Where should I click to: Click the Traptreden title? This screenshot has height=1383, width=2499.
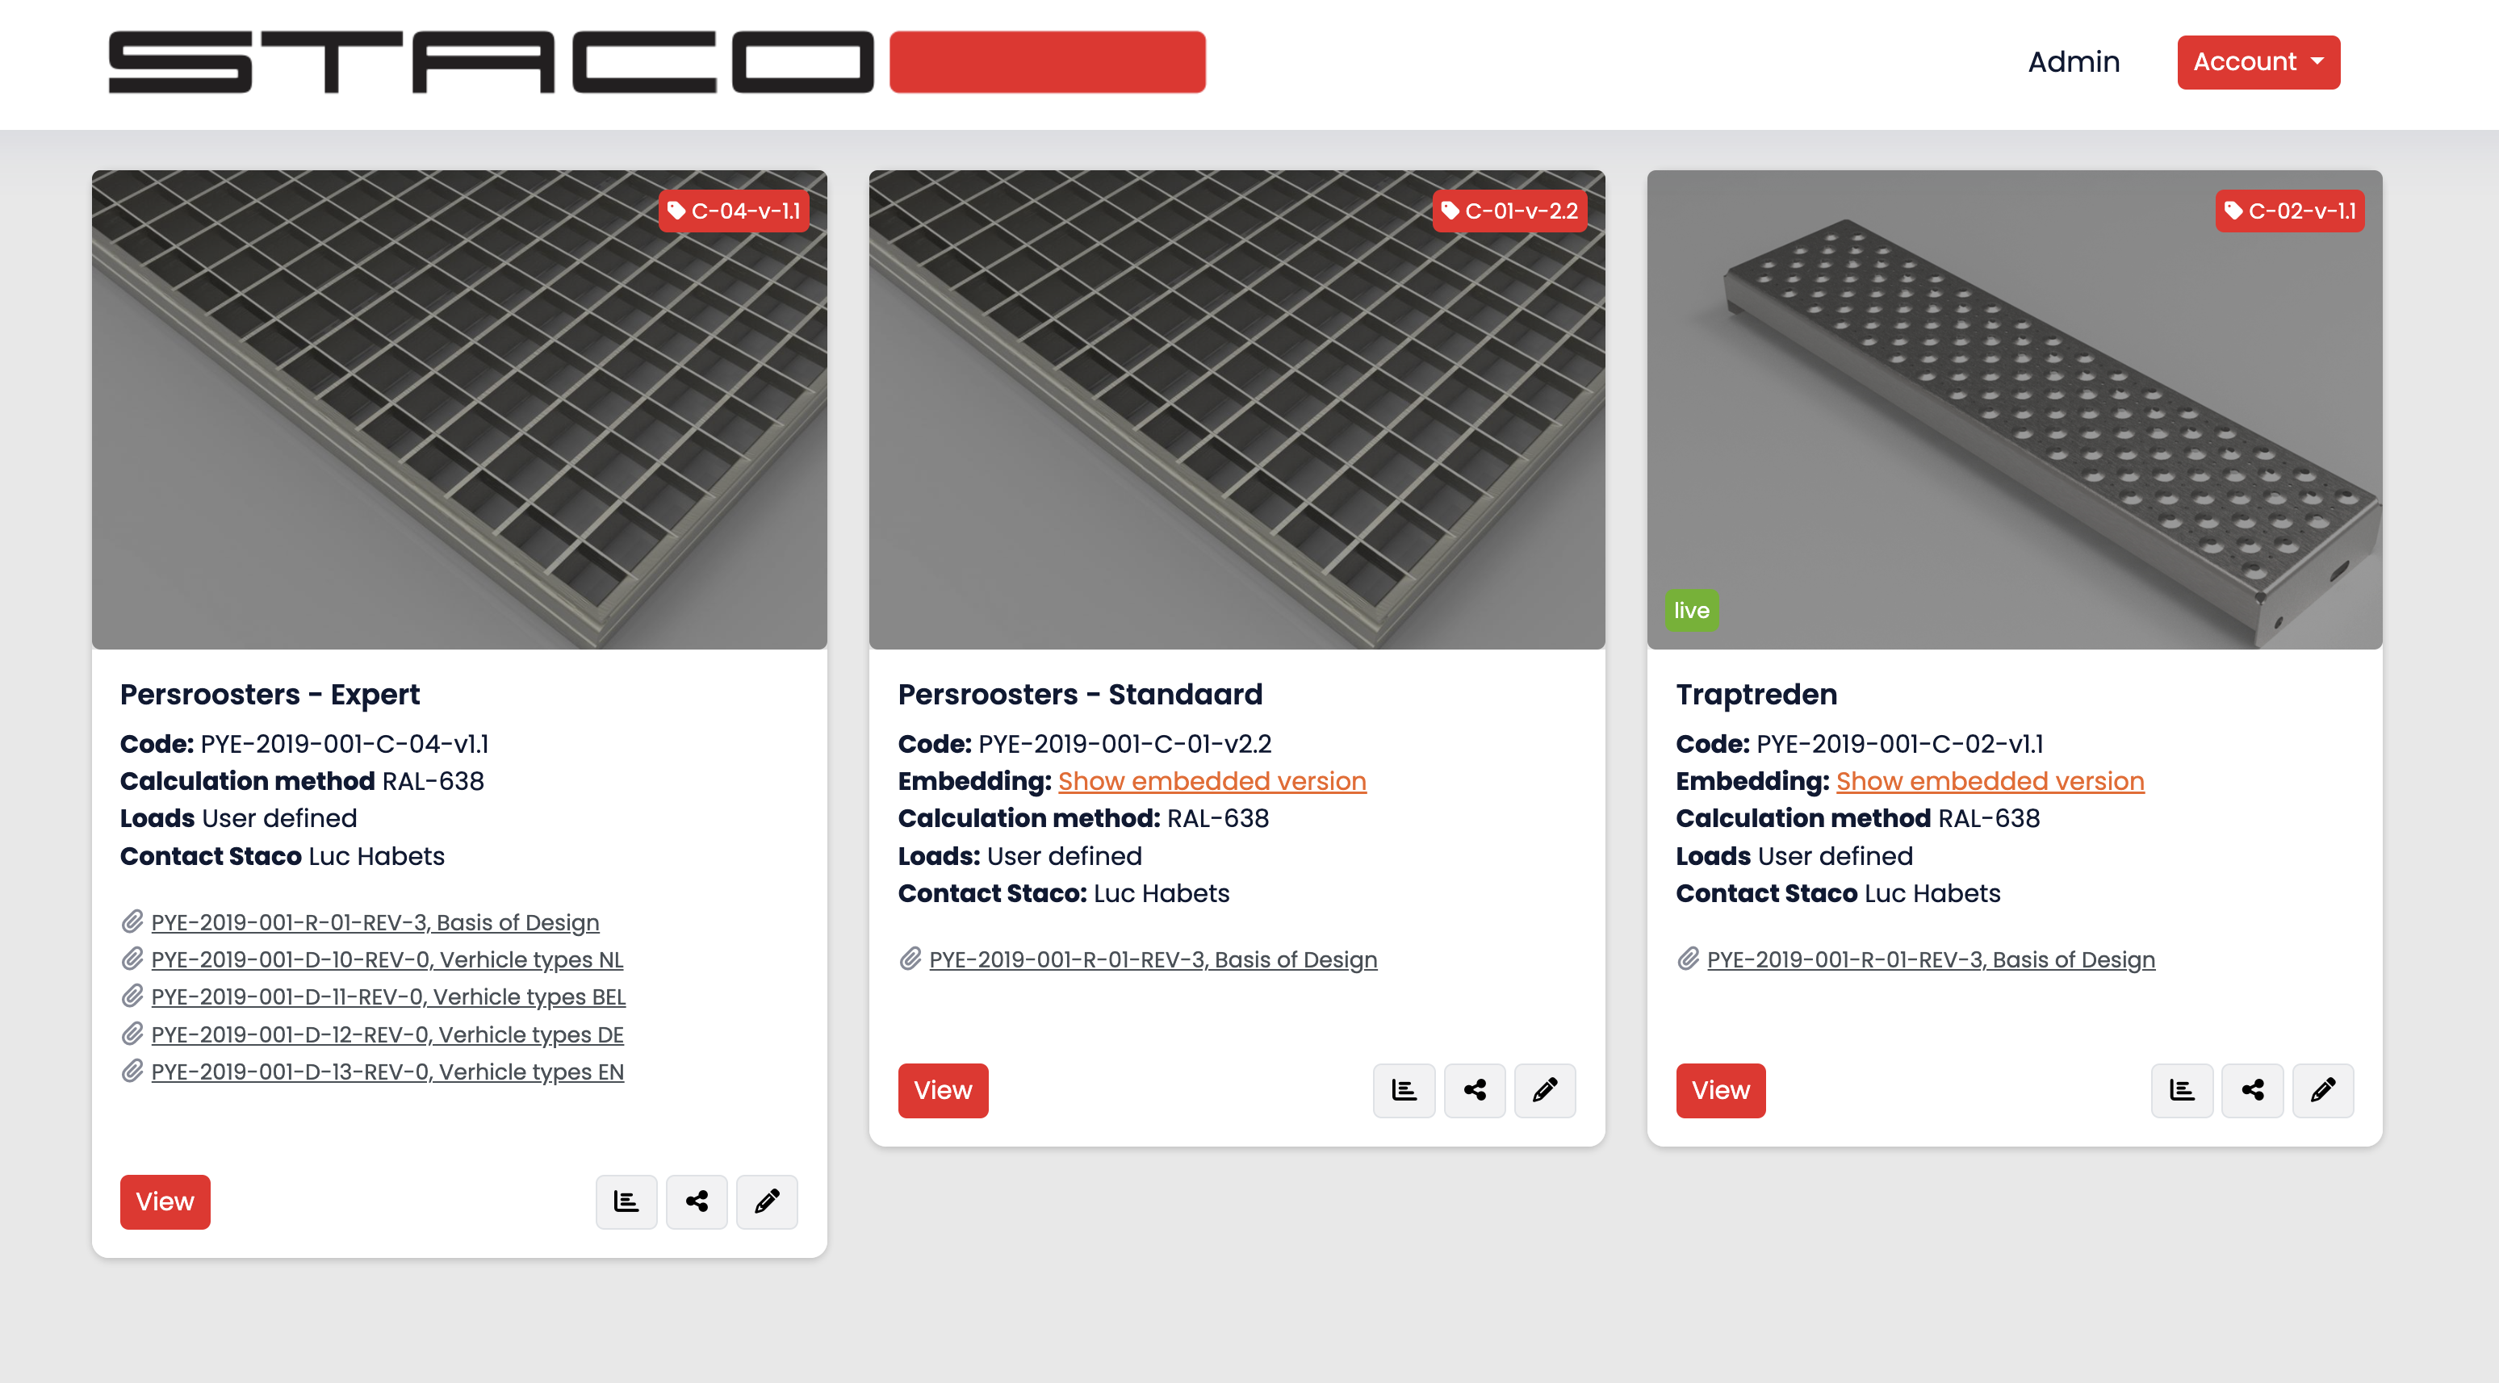(1757, 695)
